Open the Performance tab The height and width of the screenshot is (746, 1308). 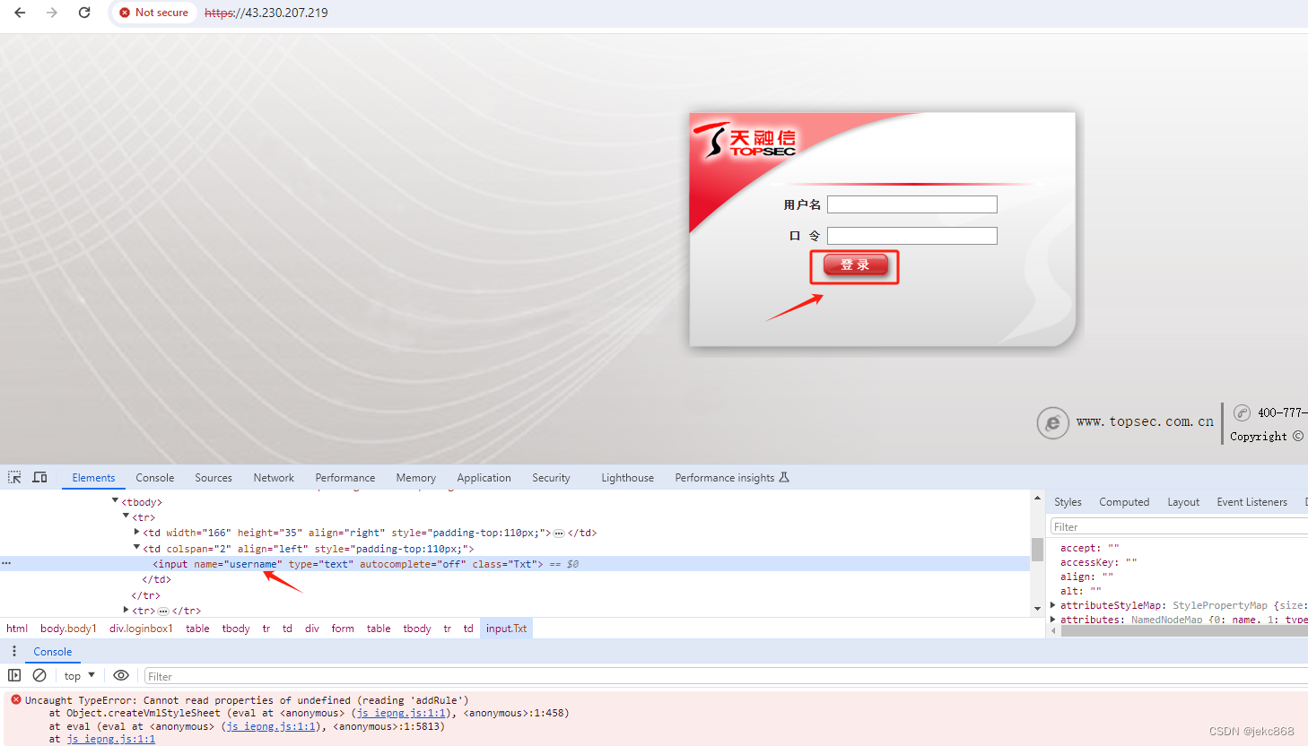point(345,478)
